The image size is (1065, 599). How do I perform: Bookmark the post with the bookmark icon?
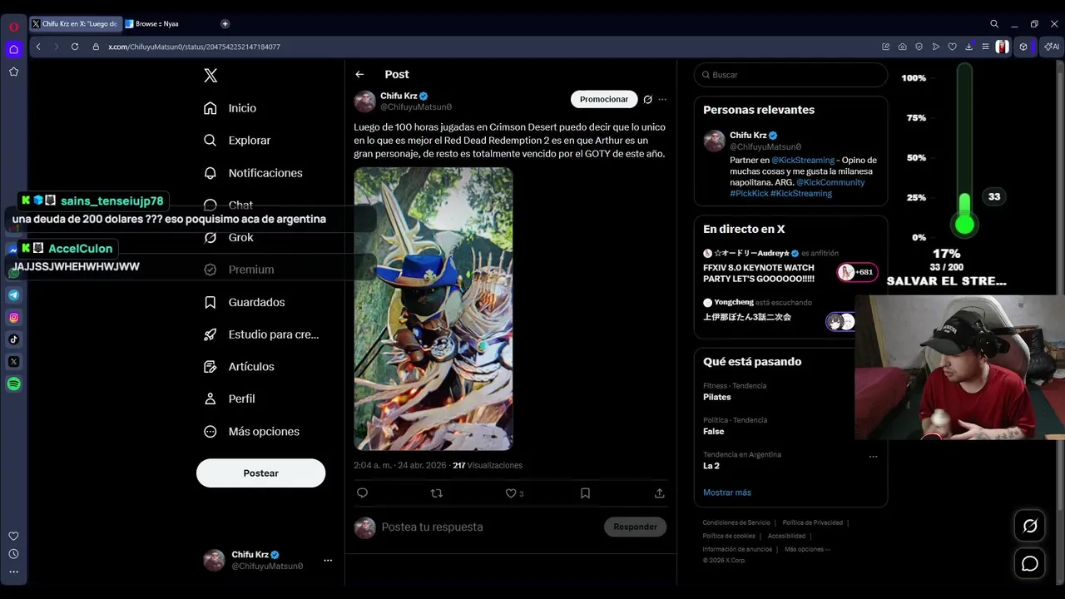585,493
